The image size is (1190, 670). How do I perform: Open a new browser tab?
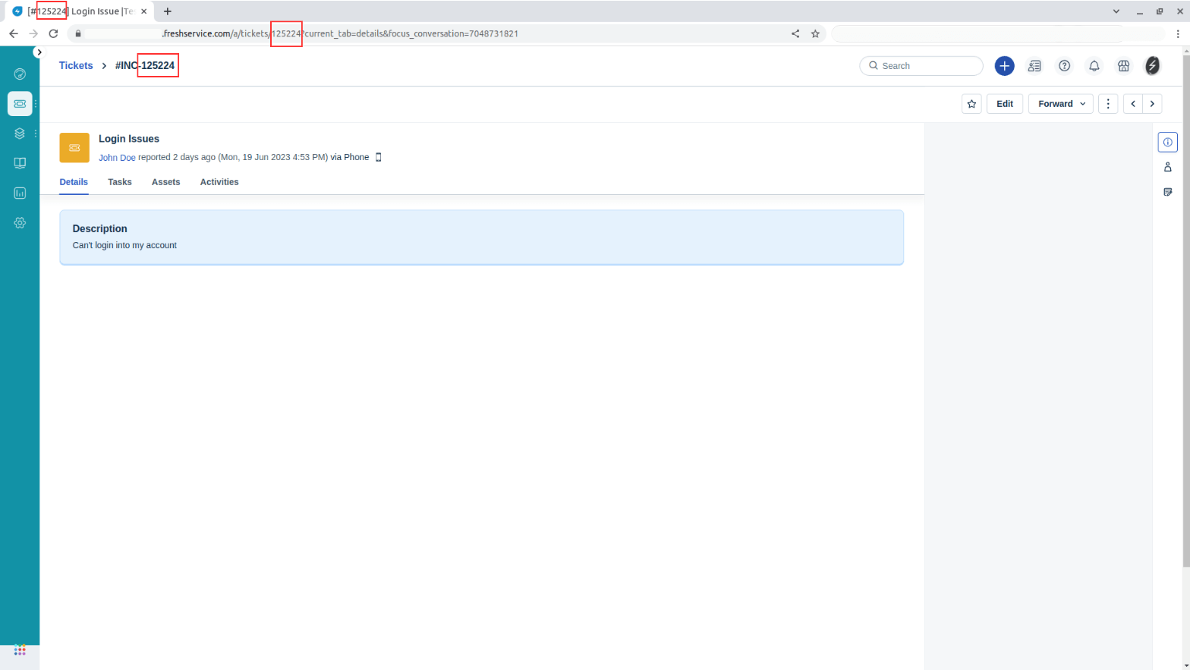[168, 11]
